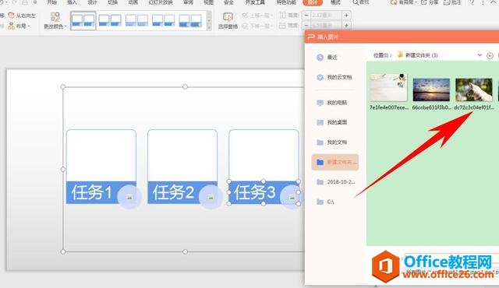499x288 pixels.
Task: Click the 从右向左 right-to-left option
Action: tap(22, 16)
